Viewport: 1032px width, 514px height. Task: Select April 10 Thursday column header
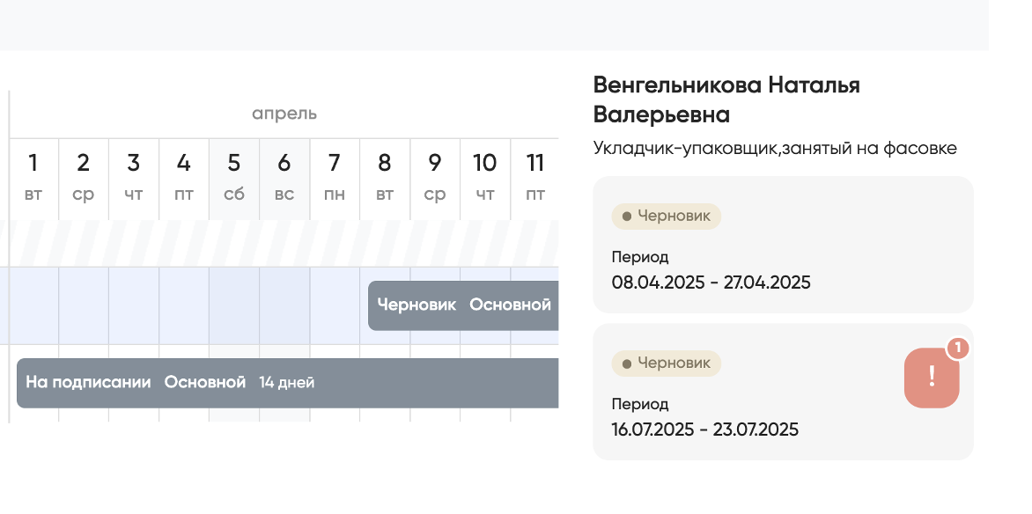click(x=485, y=178)
